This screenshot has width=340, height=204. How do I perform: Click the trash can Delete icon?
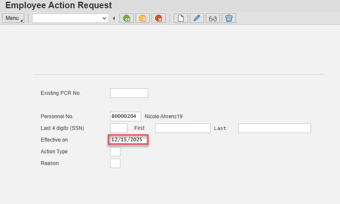tap(229, 18)
